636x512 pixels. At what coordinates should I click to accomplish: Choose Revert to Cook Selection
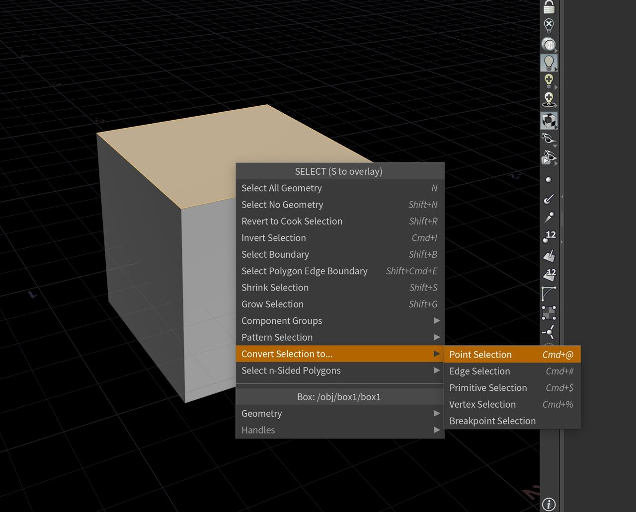(340, 221)
